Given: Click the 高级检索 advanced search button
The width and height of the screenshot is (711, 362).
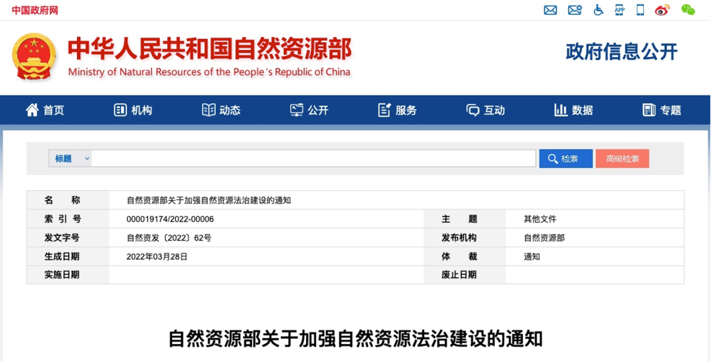Looking at the screenshot, I should coord(622,159).
